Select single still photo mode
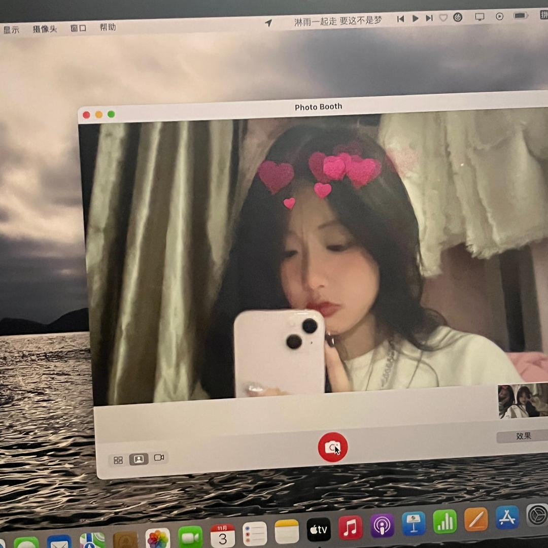Image resolution: width=548 pixels, height=548 pixels. pos(139,459)
